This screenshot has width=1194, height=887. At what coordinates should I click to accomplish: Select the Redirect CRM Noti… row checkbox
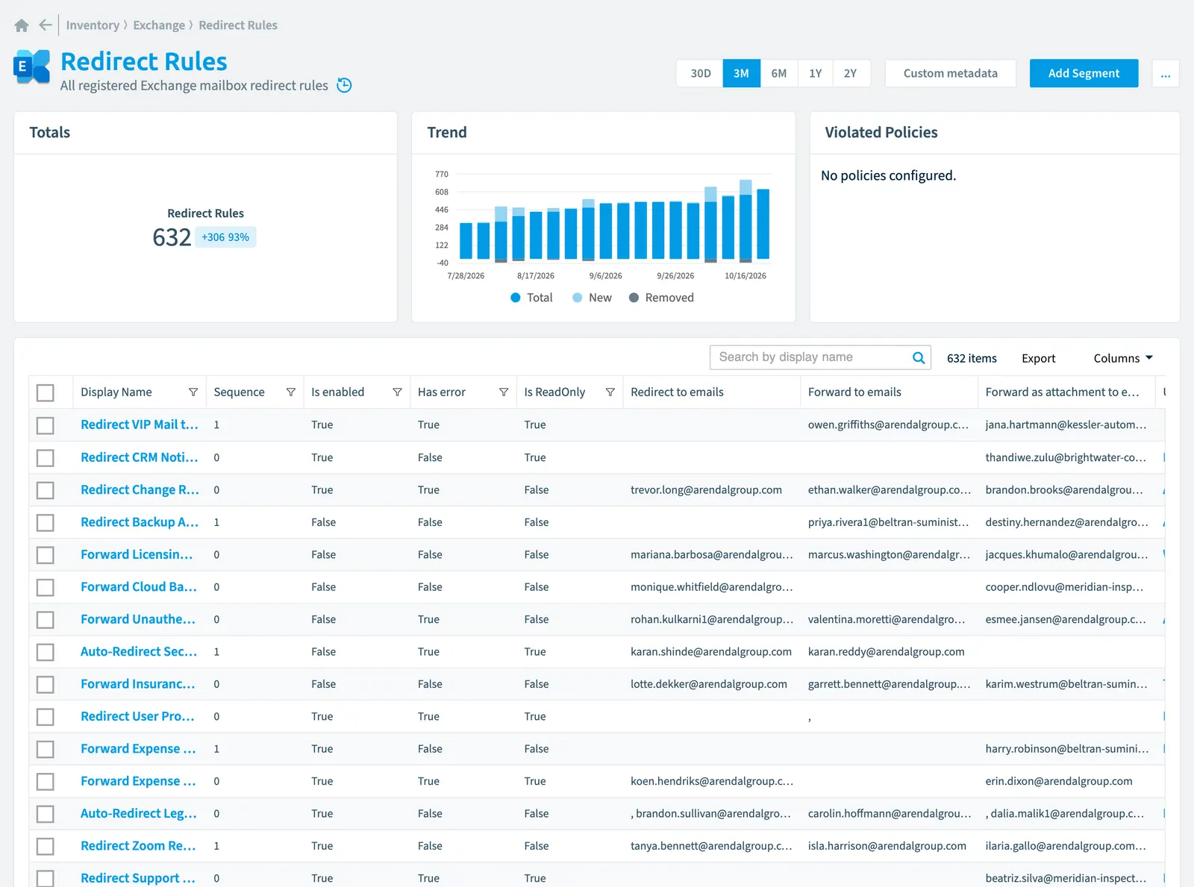click(46, 457)
